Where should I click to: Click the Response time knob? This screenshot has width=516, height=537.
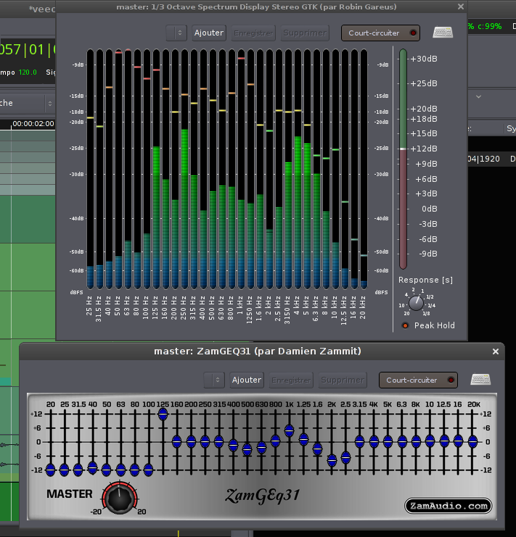coord(416,302)
